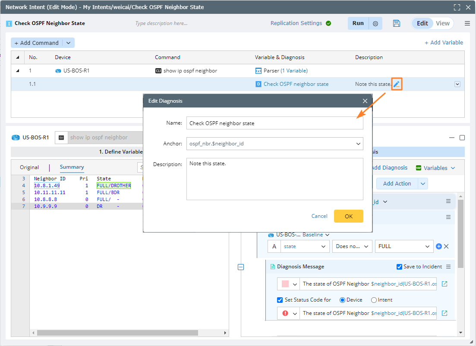476x346 pixels.
Task: Uncheck Set Status Code for checkbox
Action: [280, 300]
